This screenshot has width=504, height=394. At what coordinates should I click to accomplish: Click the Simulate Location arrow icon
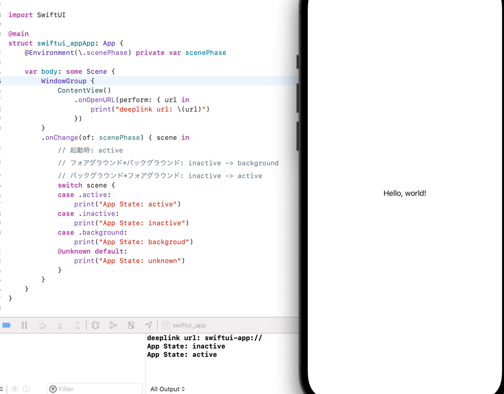tap(149, 325)
